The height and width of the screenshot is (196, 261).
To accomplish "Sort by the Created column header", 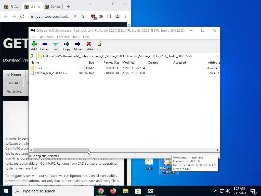I will (x=159, y=63).
